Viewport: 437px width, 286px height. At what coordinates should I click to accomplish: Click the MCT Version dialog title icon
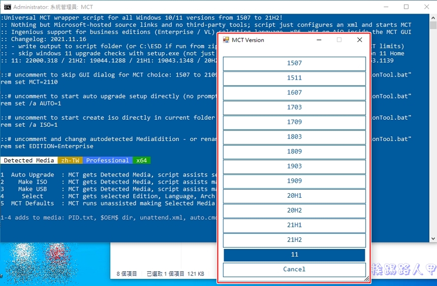coord(226,40)
